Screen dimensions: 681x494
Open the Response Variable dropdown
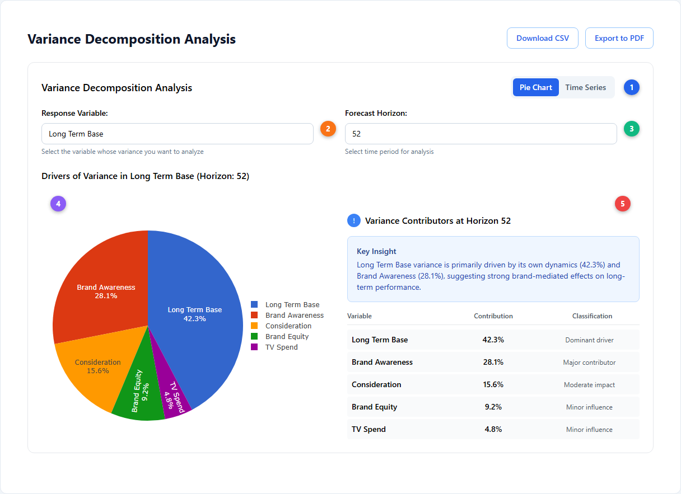click(178, 134)
